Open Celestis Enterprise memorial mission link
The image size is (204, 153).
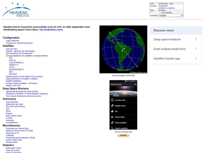pyautogui.click(x=23, y=96)
